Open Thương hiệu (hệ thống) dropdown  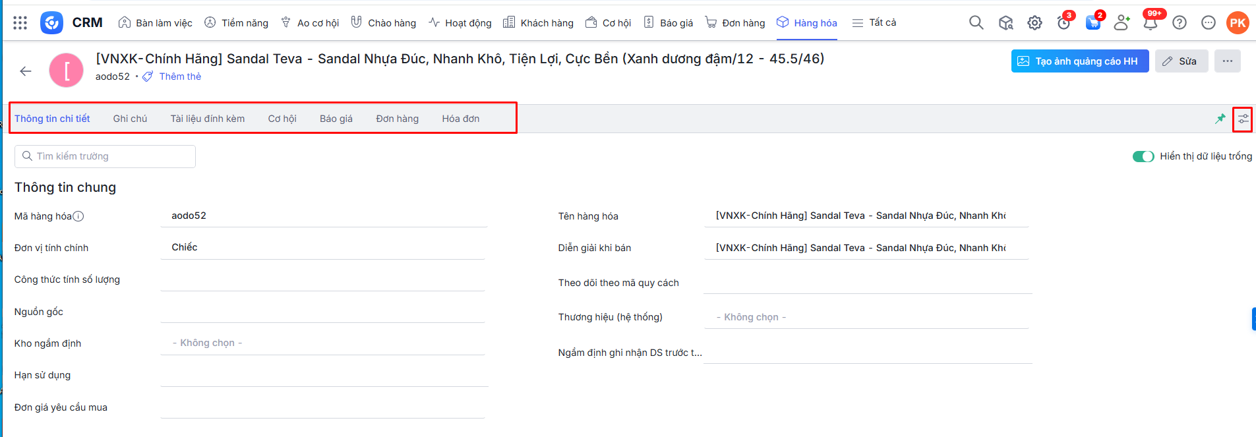(x=866, y=317)
